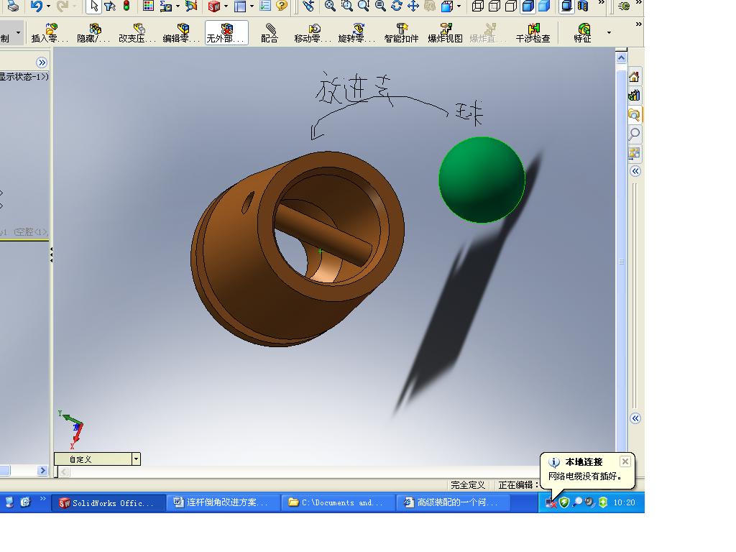Click Change Suppression State (改变压...) button
Viewport: 736px width, 552px height.
[x=137, y=33]
